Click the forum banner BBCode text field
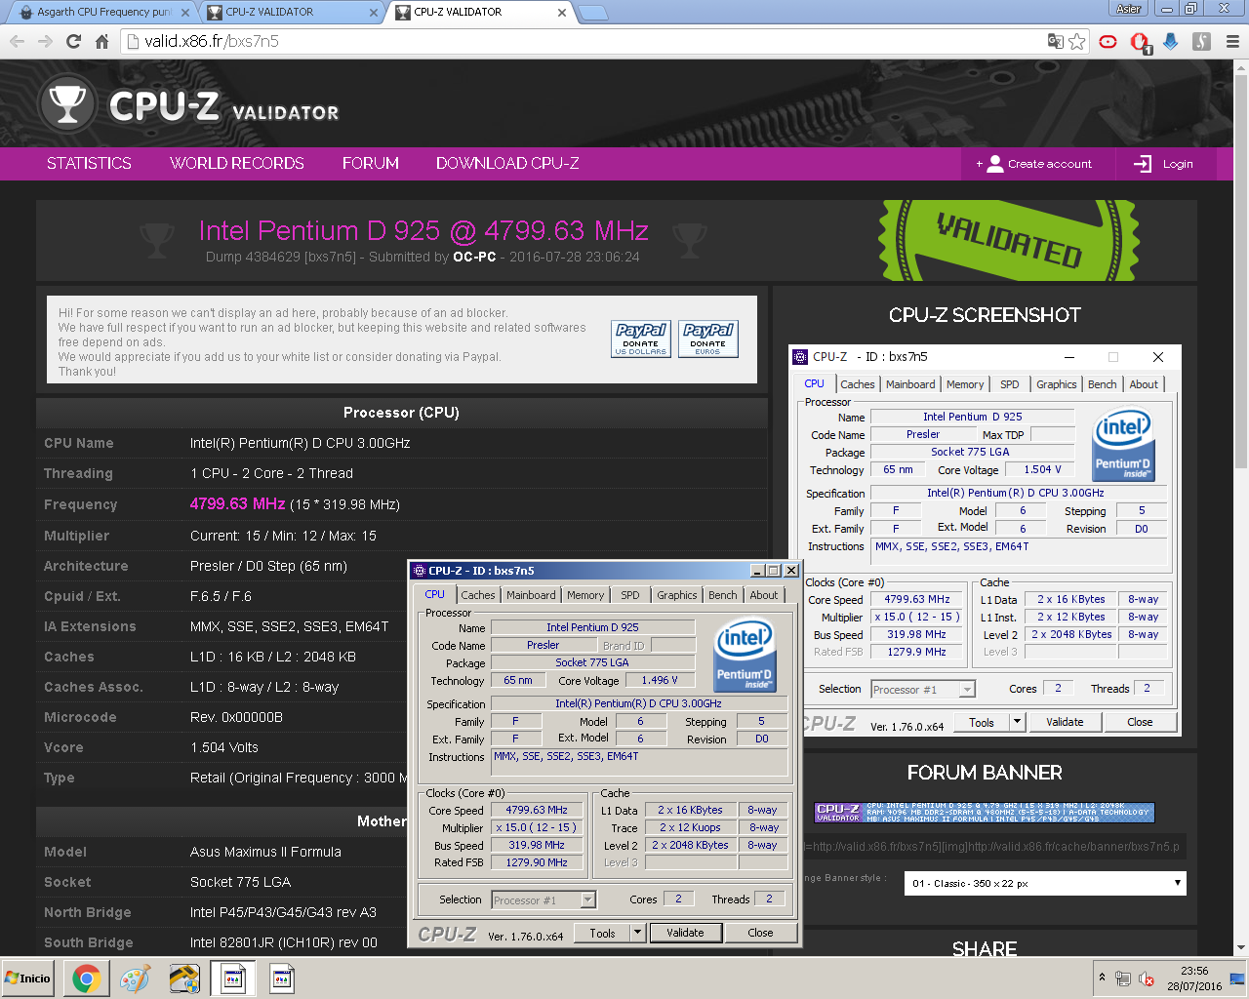The height and width of the screenshot is (999, 1249). (x=995, y=847)
